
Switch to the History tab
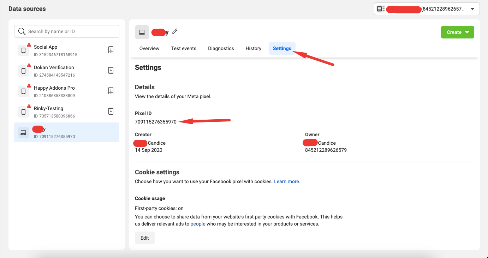(253, 48)
